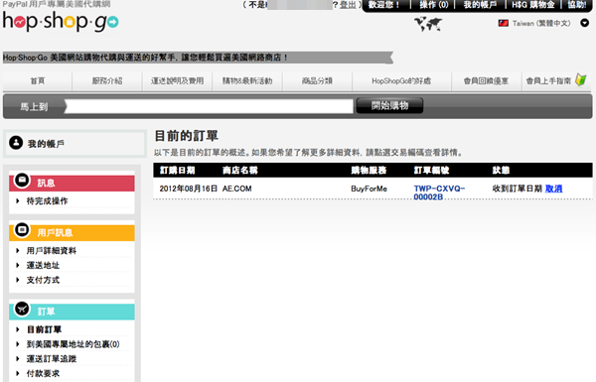Screen dimensions: 596x382
Task: Click the 狀態 column header
Action: point(501,170)
